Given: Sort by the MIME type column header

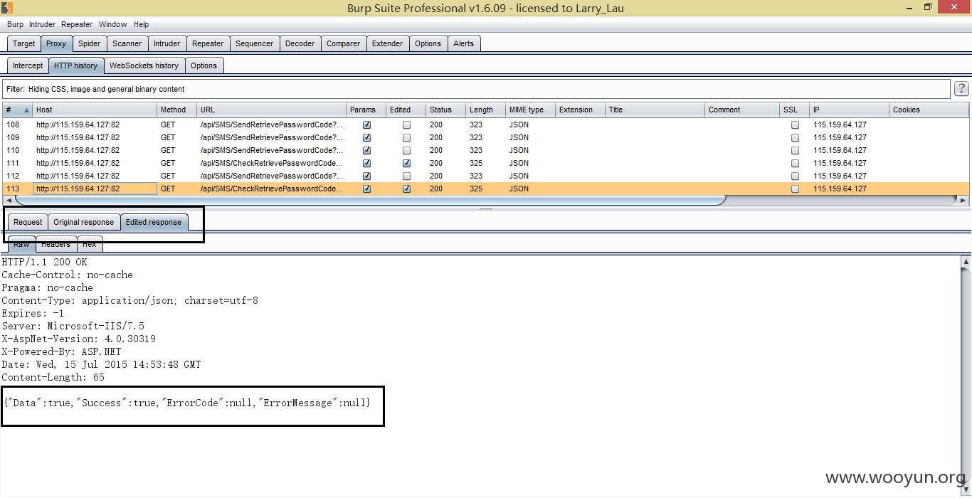Looking at the screenshot, I should point(530,110).
